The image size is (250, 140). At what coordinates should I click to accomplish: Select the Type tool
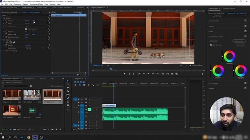pos(68,108)
